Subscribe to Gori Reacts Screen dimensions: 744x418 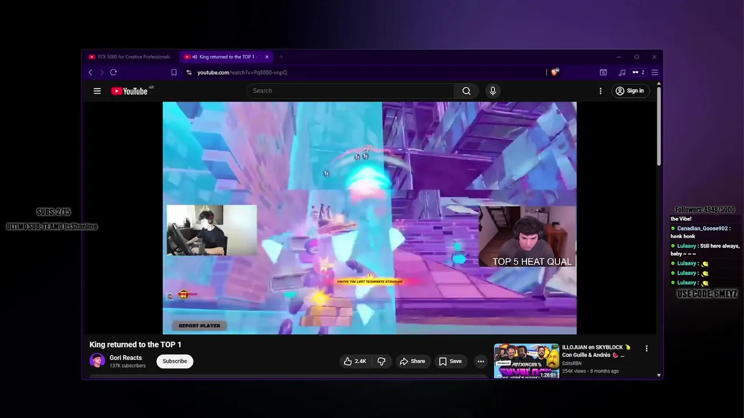[175, 361]
